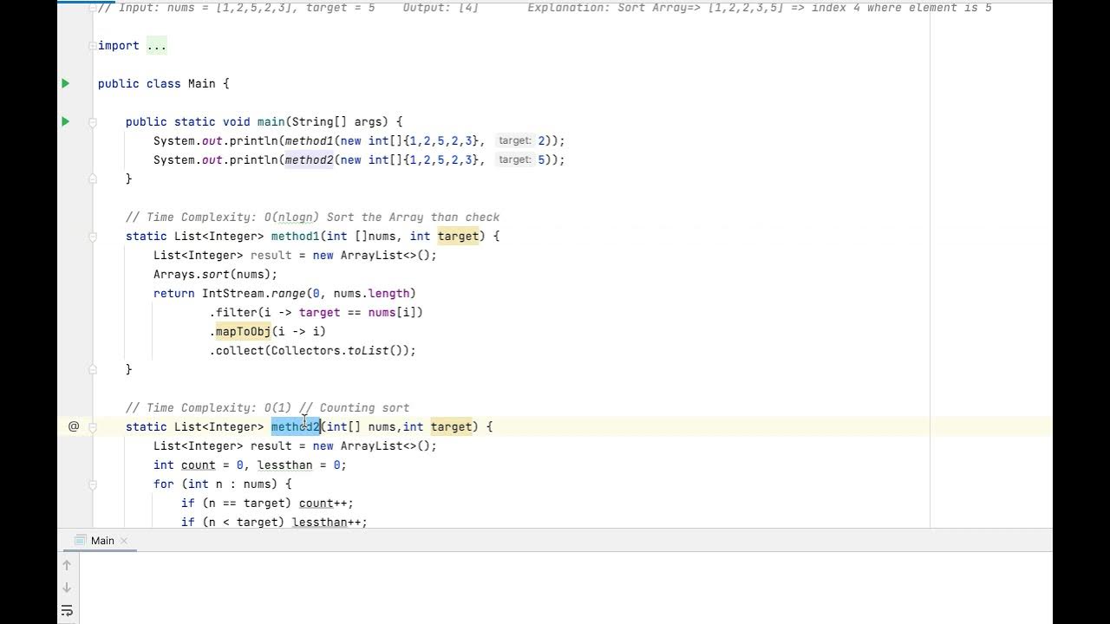The width and height of the screenshot is (1110, 624).
Task: Click the @ gutter icon beside method2
Action: (x=74, y=426)
